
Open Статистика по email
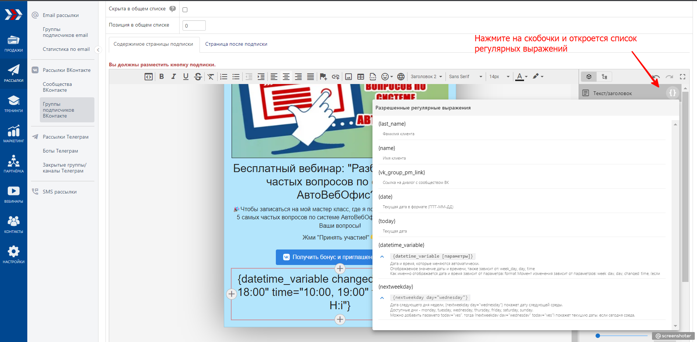[x=66, y=49]
